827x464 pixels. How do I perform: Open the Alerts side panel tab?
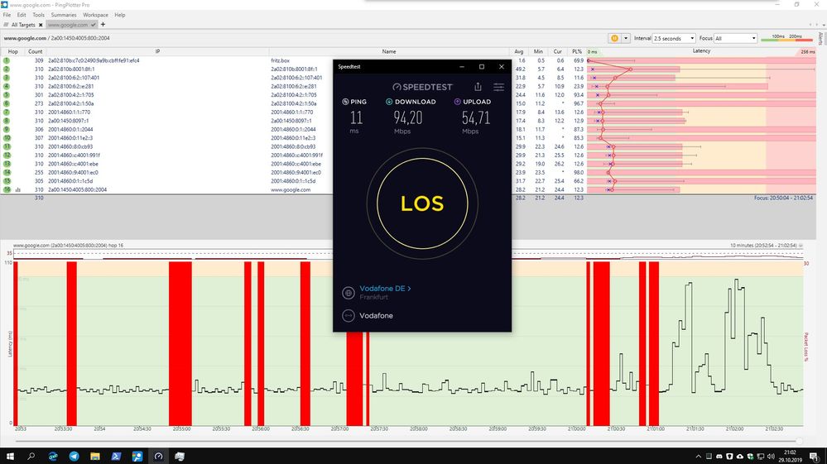(x=820, y=39)
